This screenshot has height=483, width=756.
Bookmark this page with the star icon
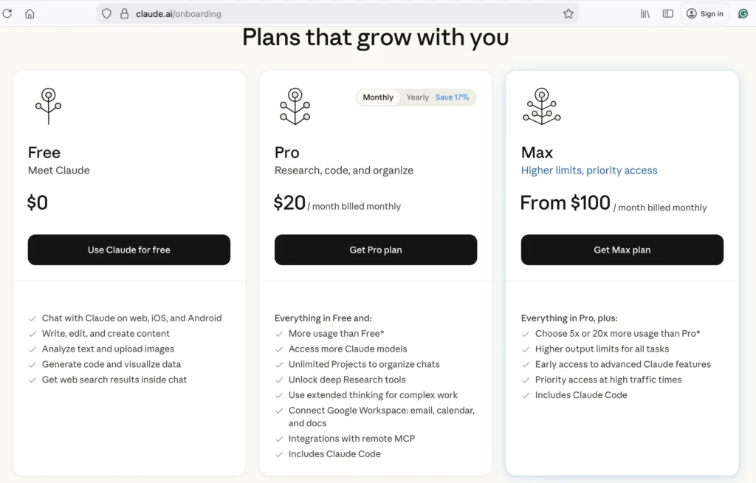[x=568, y=13]
